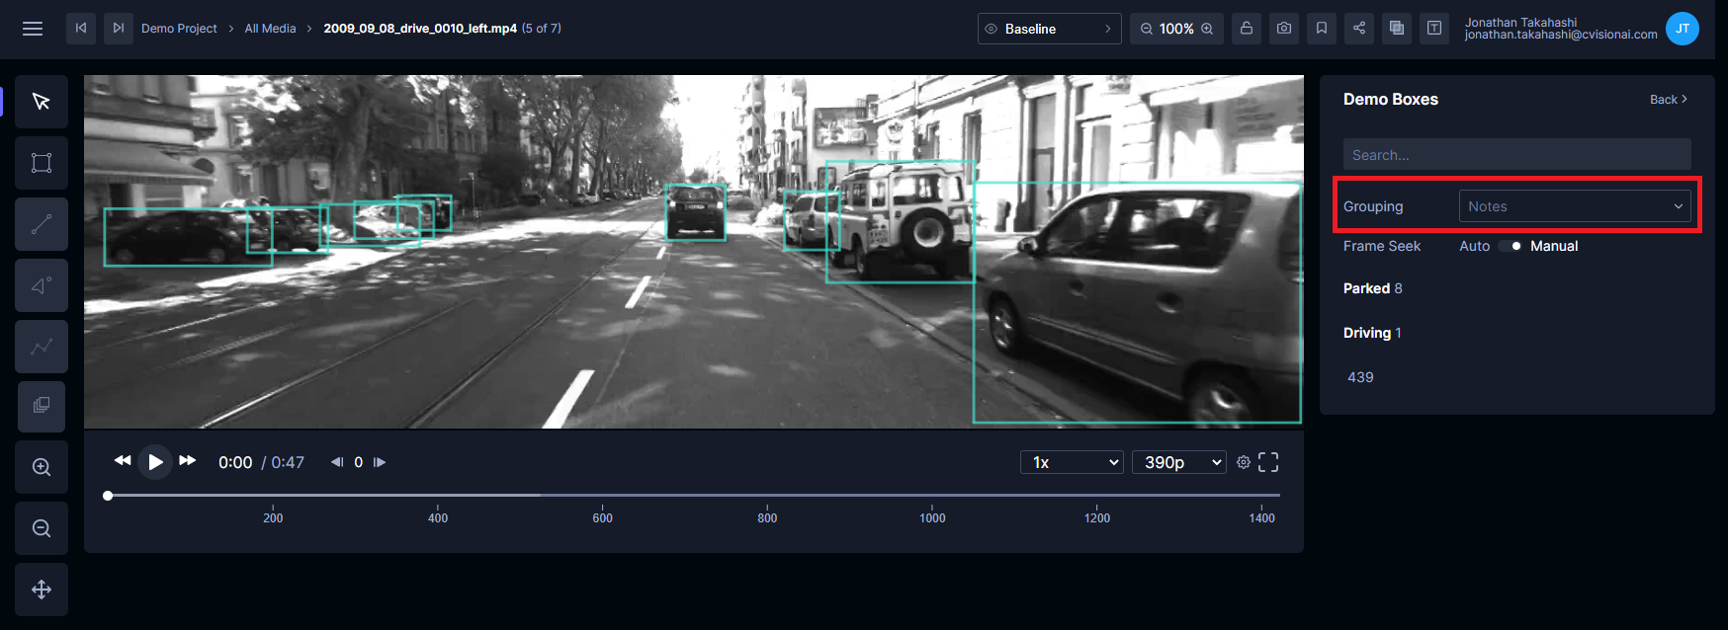Click Back in Demo Boxes panel
This screenshot has width=1728, height=630.
click(x=1669, y=100)
